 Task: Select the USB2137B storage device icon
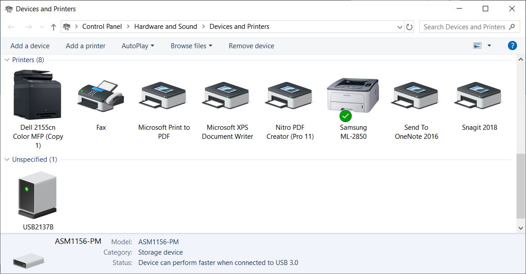[37, 195]
